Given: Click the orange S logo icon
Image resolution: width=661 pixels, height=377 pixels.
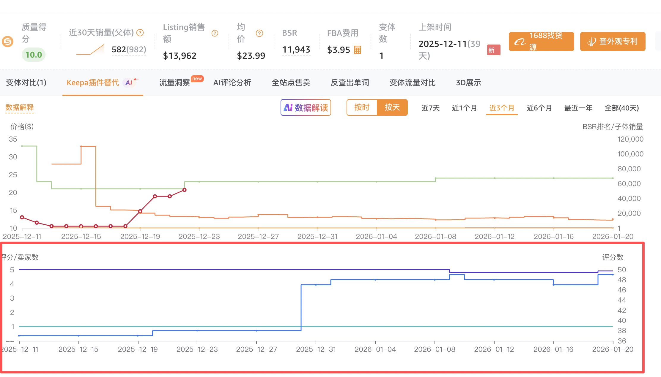Looking at the screenshot, I should (x=7, y=41).
